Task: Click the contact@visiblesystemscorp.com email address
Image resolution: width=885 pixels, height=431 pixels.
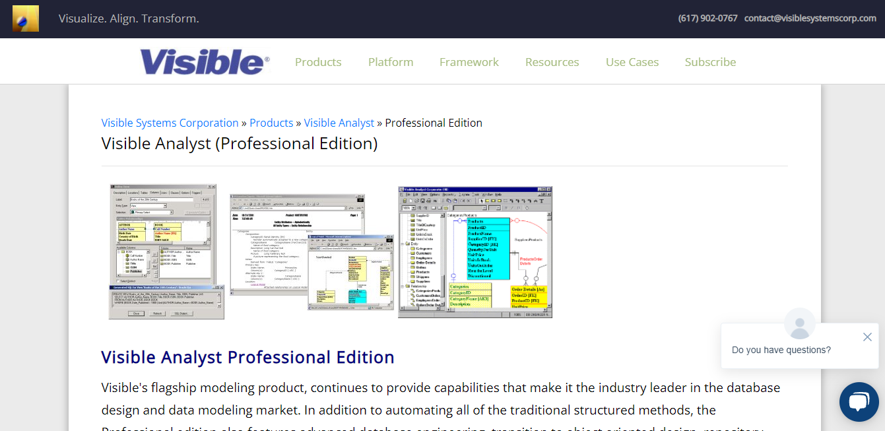Action: click(x=810, y=18)
